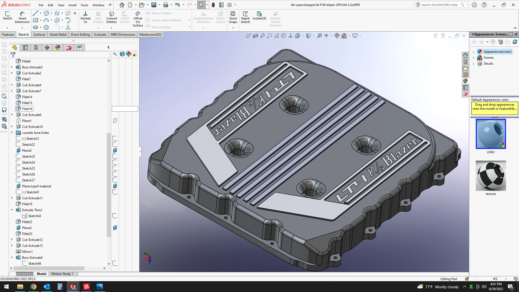This screenshot has height=292, width=519.
Task: Click the Rebuild traffic light icon
Action: coord(213,5)
